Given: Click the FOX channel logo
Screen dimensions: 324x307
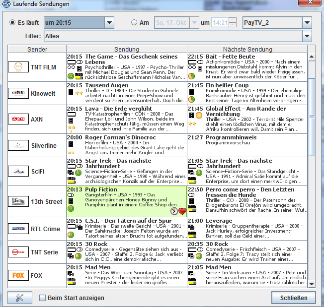Looking at the screenshot, I should coord(18,275).
